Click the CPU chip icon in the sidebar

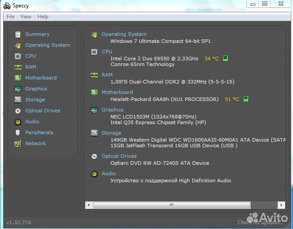pos(18,56)
